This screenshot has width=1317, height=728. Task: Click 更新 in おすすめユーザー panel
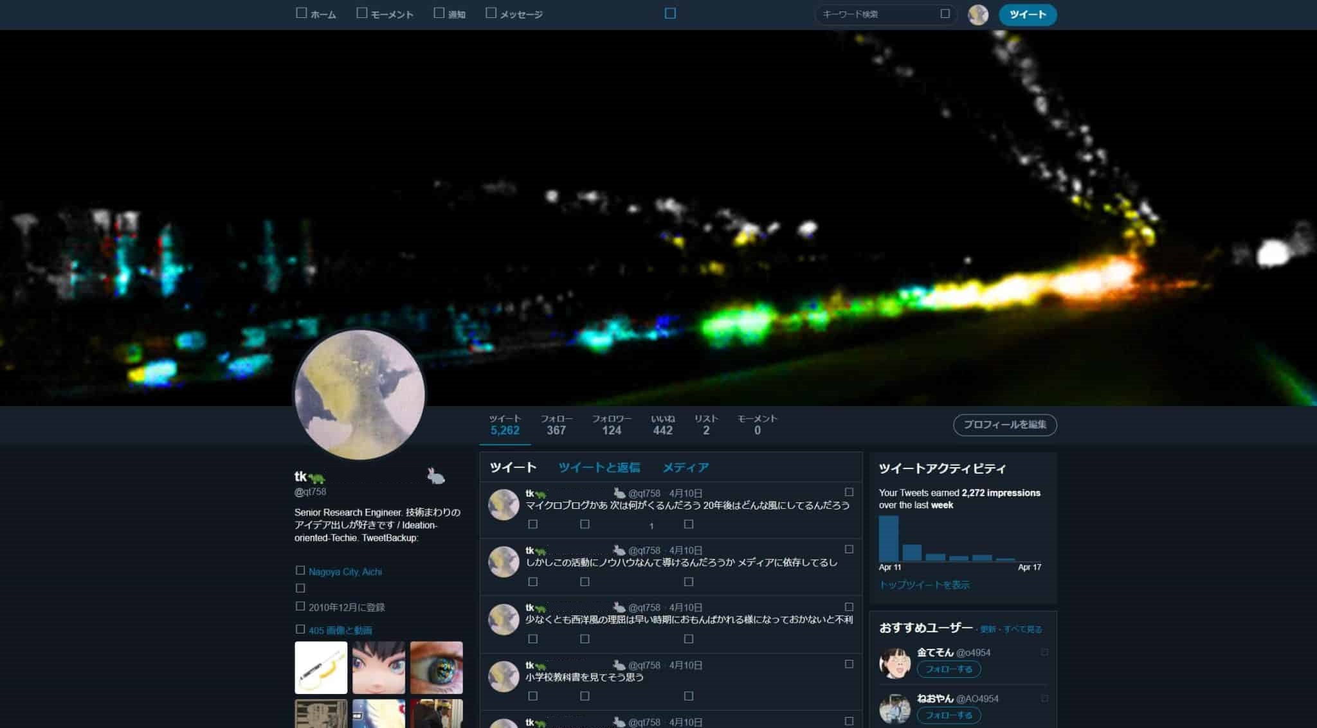click(988, 629)
